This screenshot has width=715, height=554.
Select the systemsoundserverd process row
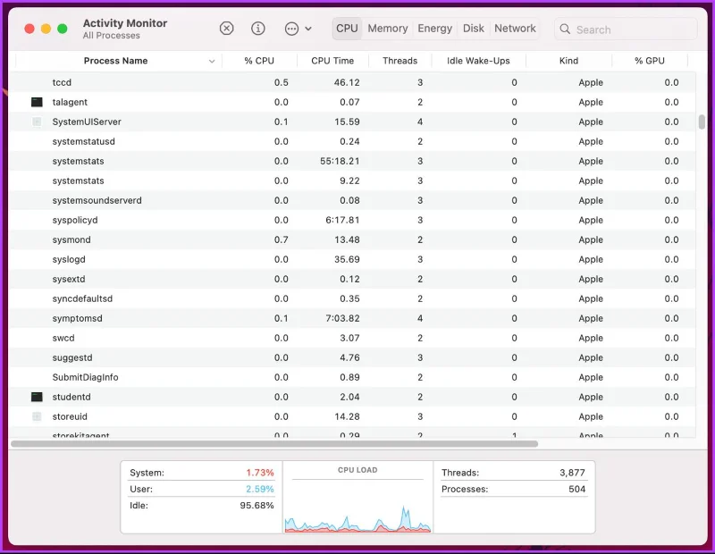tap(352, 200)
